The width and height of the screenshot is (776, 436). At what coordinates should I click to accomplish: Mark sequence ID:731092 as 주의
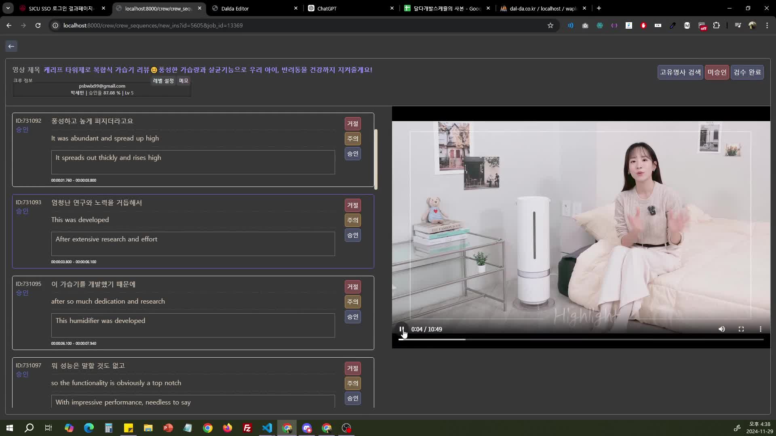tap(353, 138)
